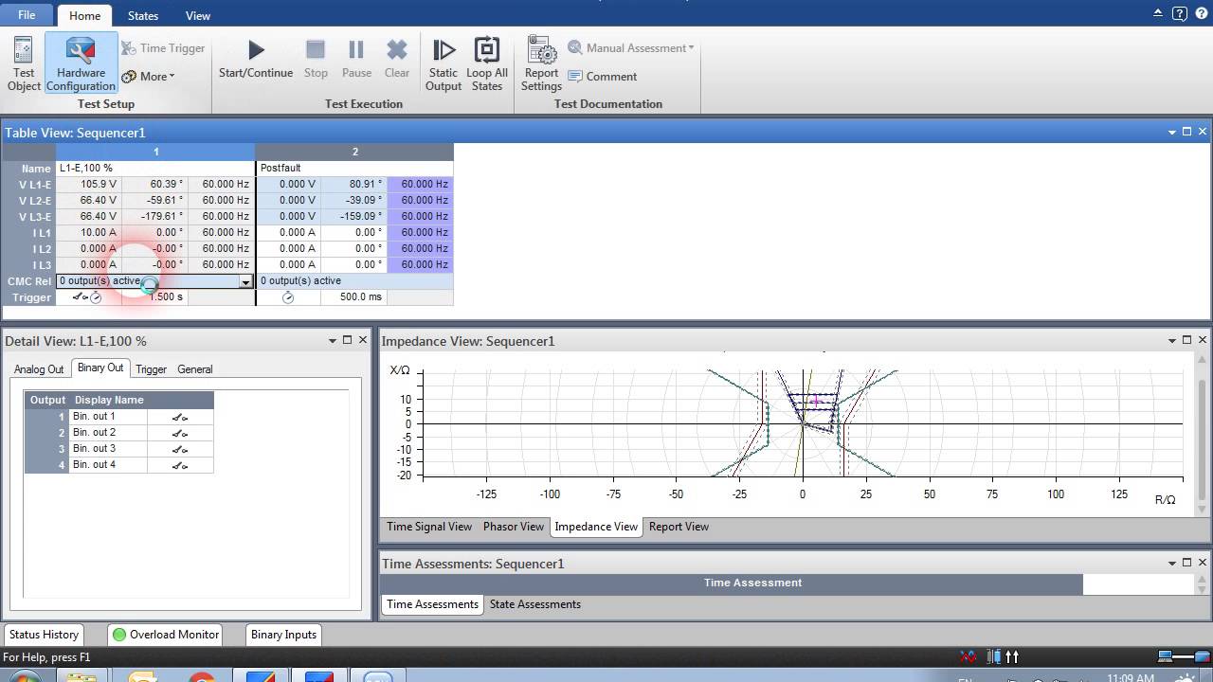
Task: Switch to the Analog Out tab
Action: coord(39,369)
